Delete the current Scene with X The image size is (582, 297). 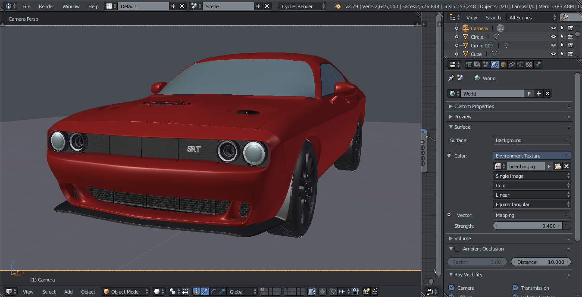[x=267, y=6]
